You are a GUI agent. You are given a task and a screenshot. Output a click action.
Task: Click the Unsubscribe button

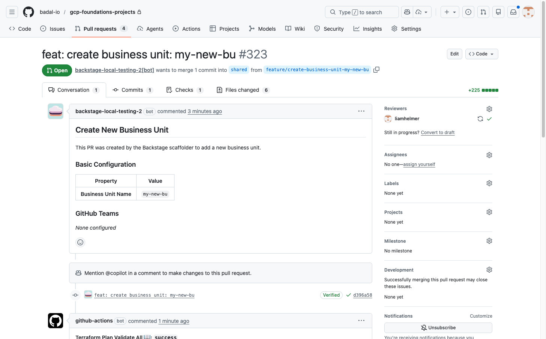pos(438,328)
